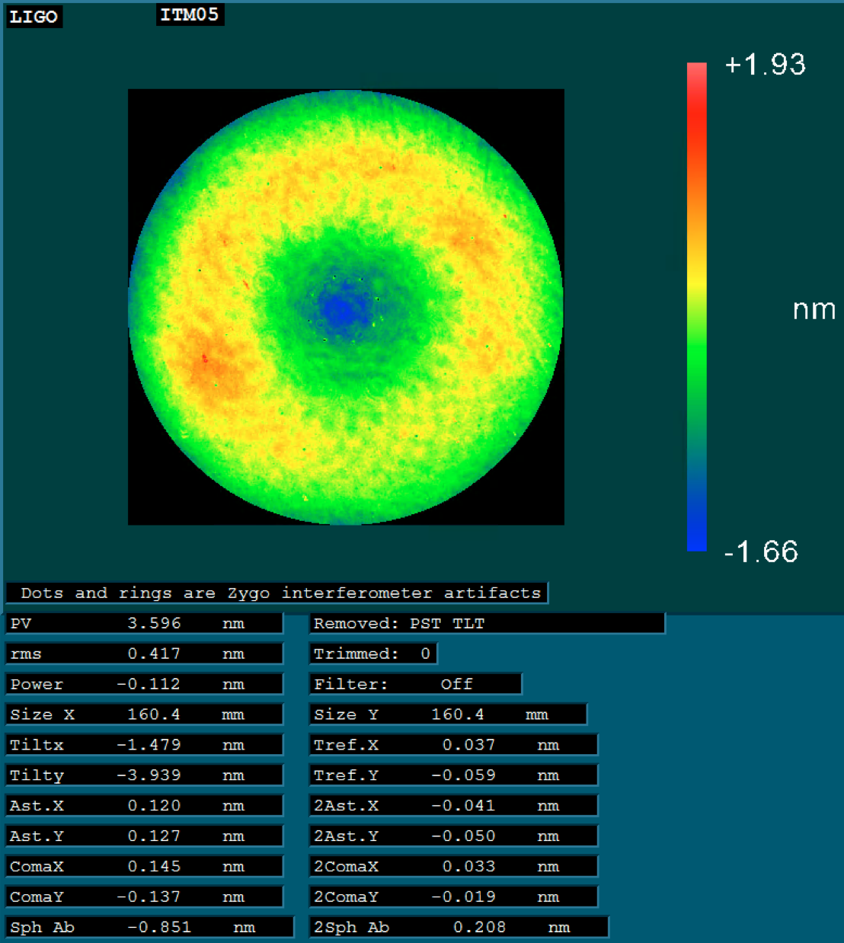Click the rms 0.417 nm result box
The width and height of the screenshot is (844, 943).
pyautogui.click(x=145, y=654)
